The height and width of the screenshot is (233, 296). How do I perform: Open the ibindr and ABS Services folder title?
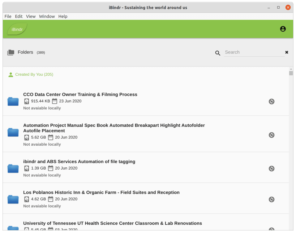[x=79, y=162]
